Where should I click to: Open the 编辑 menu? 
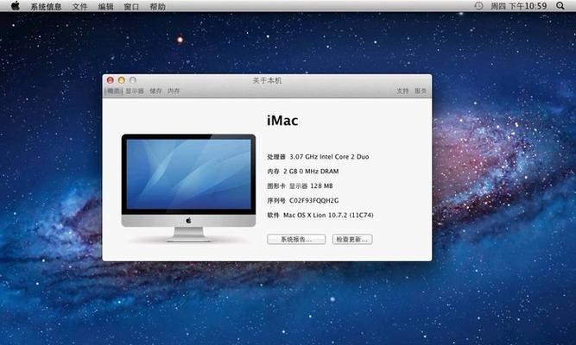coord(106,7)
